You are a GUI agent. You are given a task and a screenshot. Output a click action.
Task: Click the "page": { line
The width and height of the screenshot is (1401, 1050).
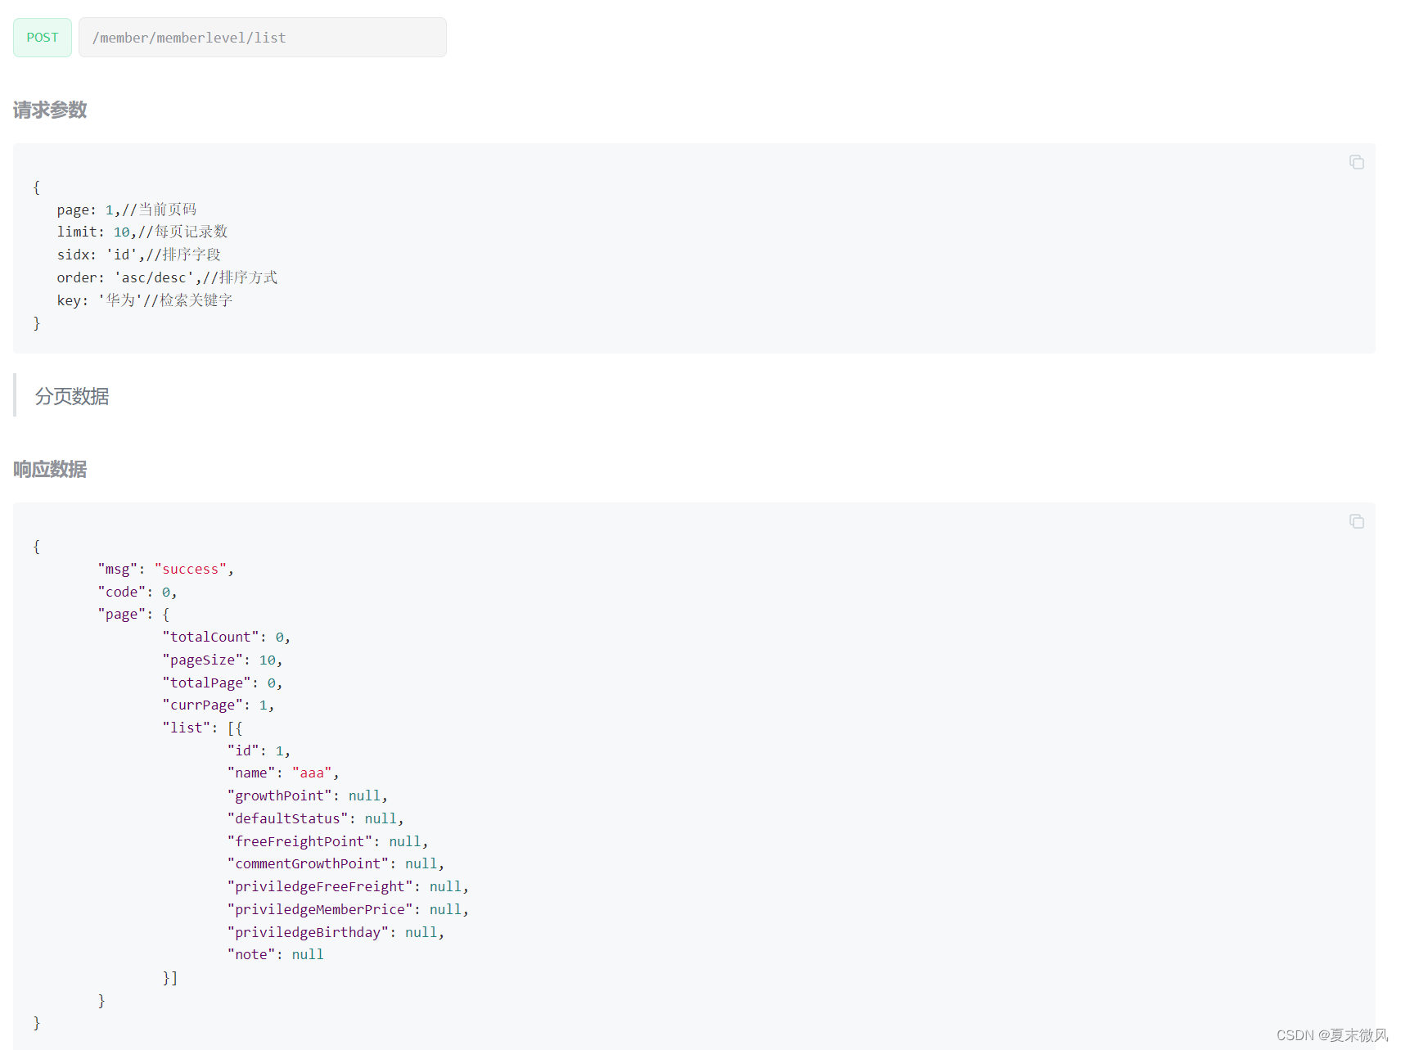133,614
